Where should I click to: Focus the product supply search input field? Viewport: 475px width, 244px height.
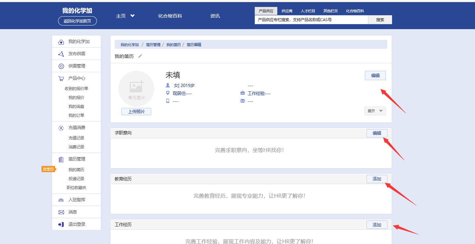coord(311,20)
